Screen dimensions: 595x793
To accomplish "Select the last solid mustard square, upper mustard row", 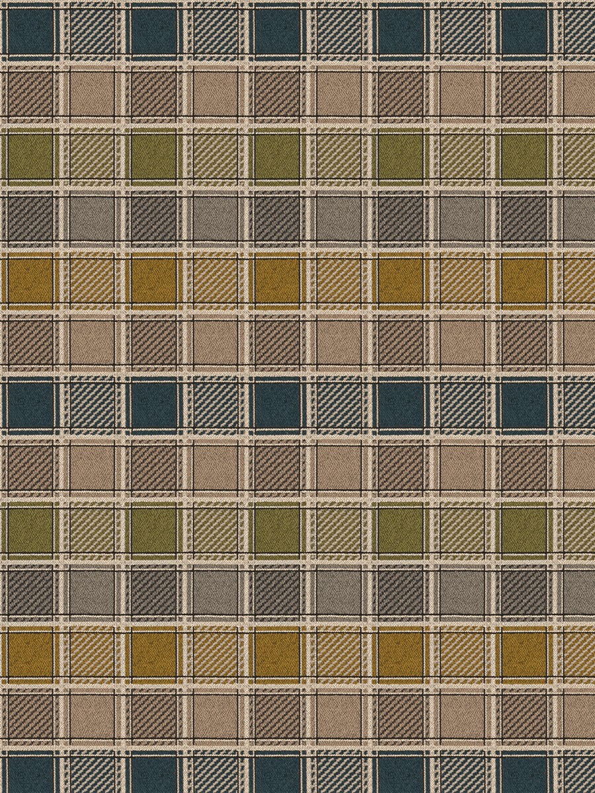I will (524, 280).
